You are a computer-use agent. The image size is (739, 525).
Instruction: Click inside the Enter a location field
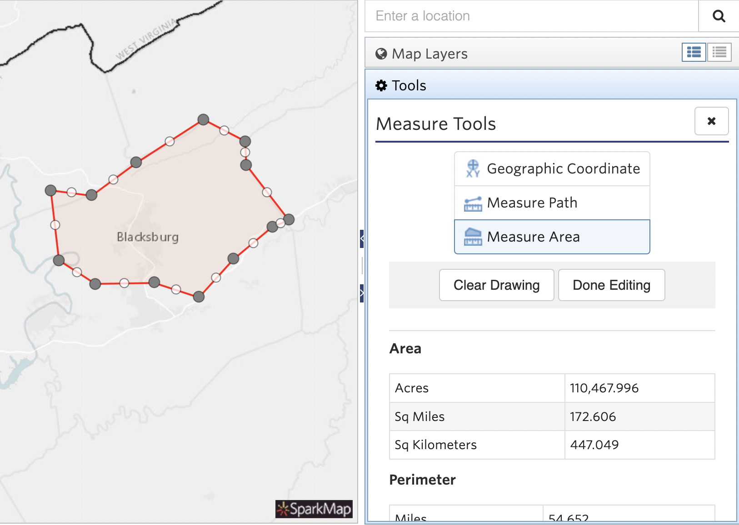tap(500, 15)
